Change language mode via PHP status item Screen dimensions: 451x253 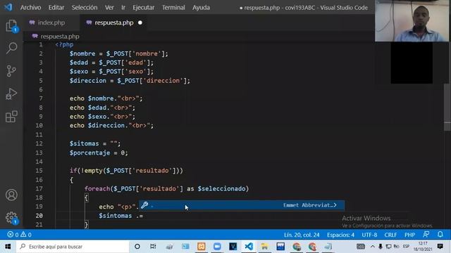tap(409, 235)
